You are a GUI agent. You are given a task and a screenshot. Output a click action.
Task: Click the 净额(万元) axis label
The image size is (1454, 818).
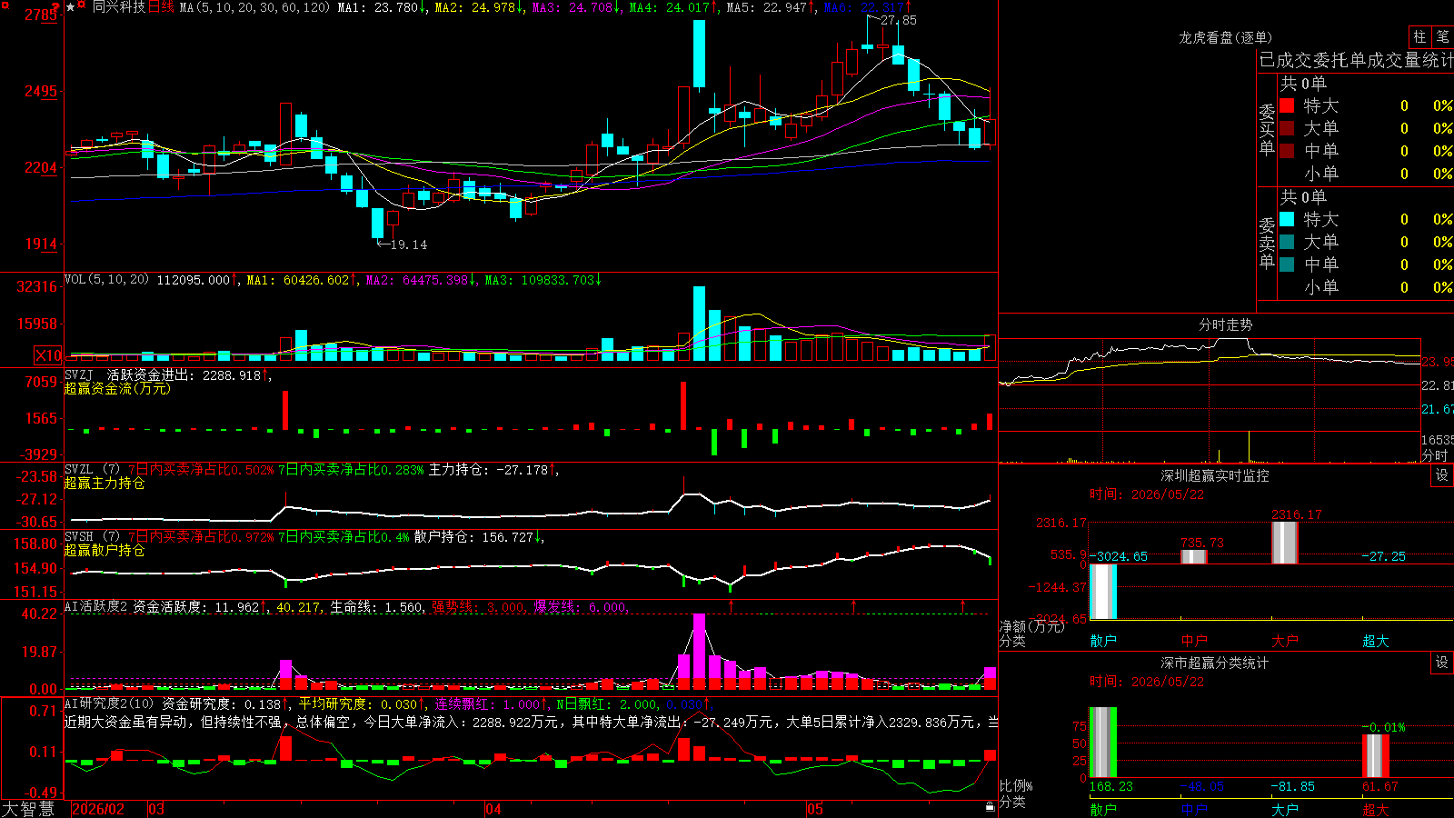point(1031,626)
